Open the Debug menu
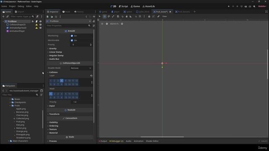This screenshot has height=151, width=269. pos(21,6)
